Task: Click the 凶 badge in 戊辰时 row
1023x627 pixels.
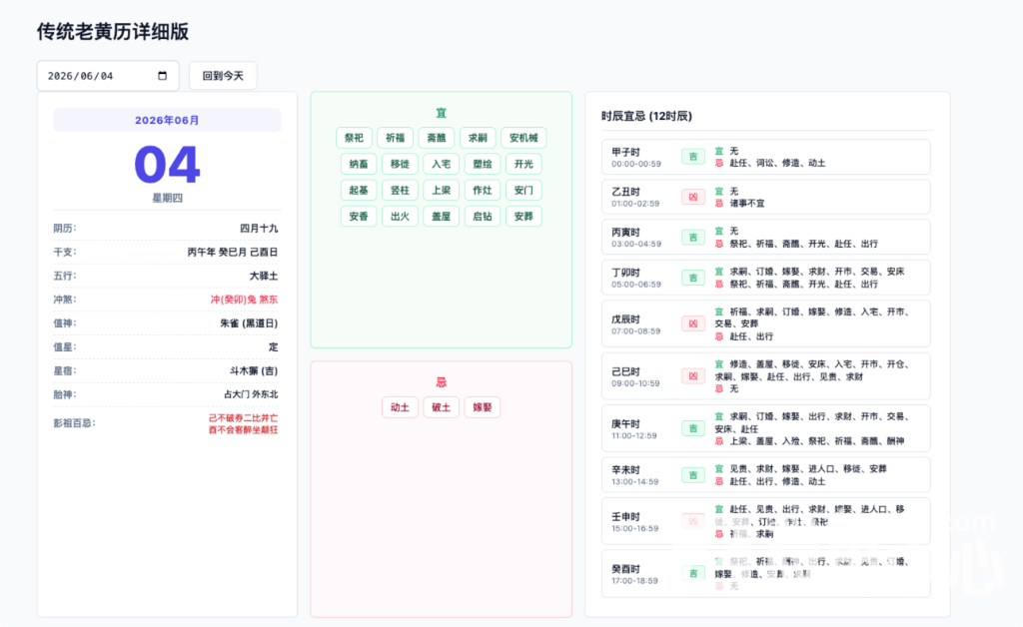Action: [693, 323]
